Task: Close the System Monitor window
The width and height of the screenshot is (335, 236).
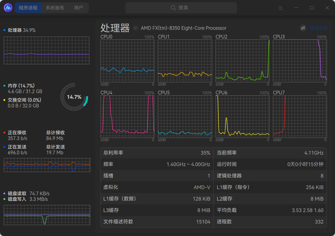Action: point(327,8)
